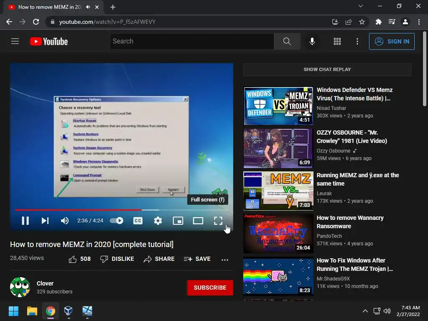Click SIGN IN button
Image resolution: width=428 pixels, height=321 pixels.
point(392,41)
